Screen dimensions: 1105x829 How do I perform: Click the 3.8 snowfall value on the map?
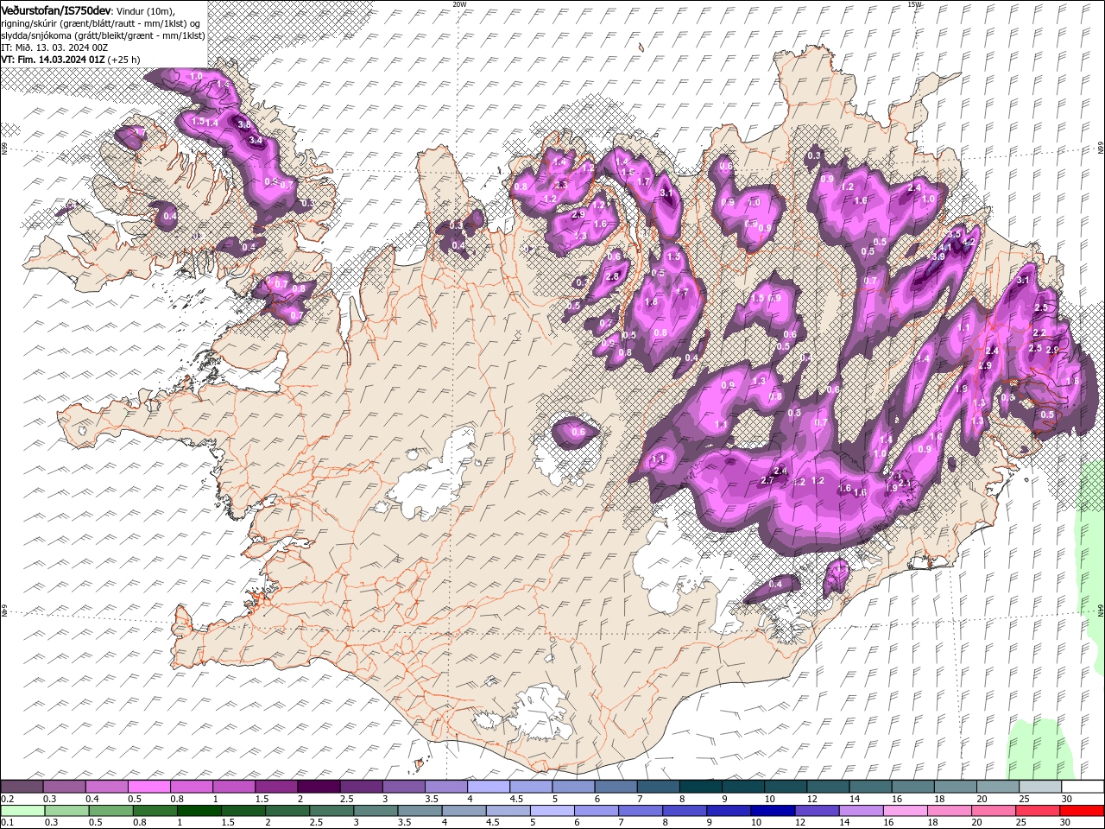244,125
